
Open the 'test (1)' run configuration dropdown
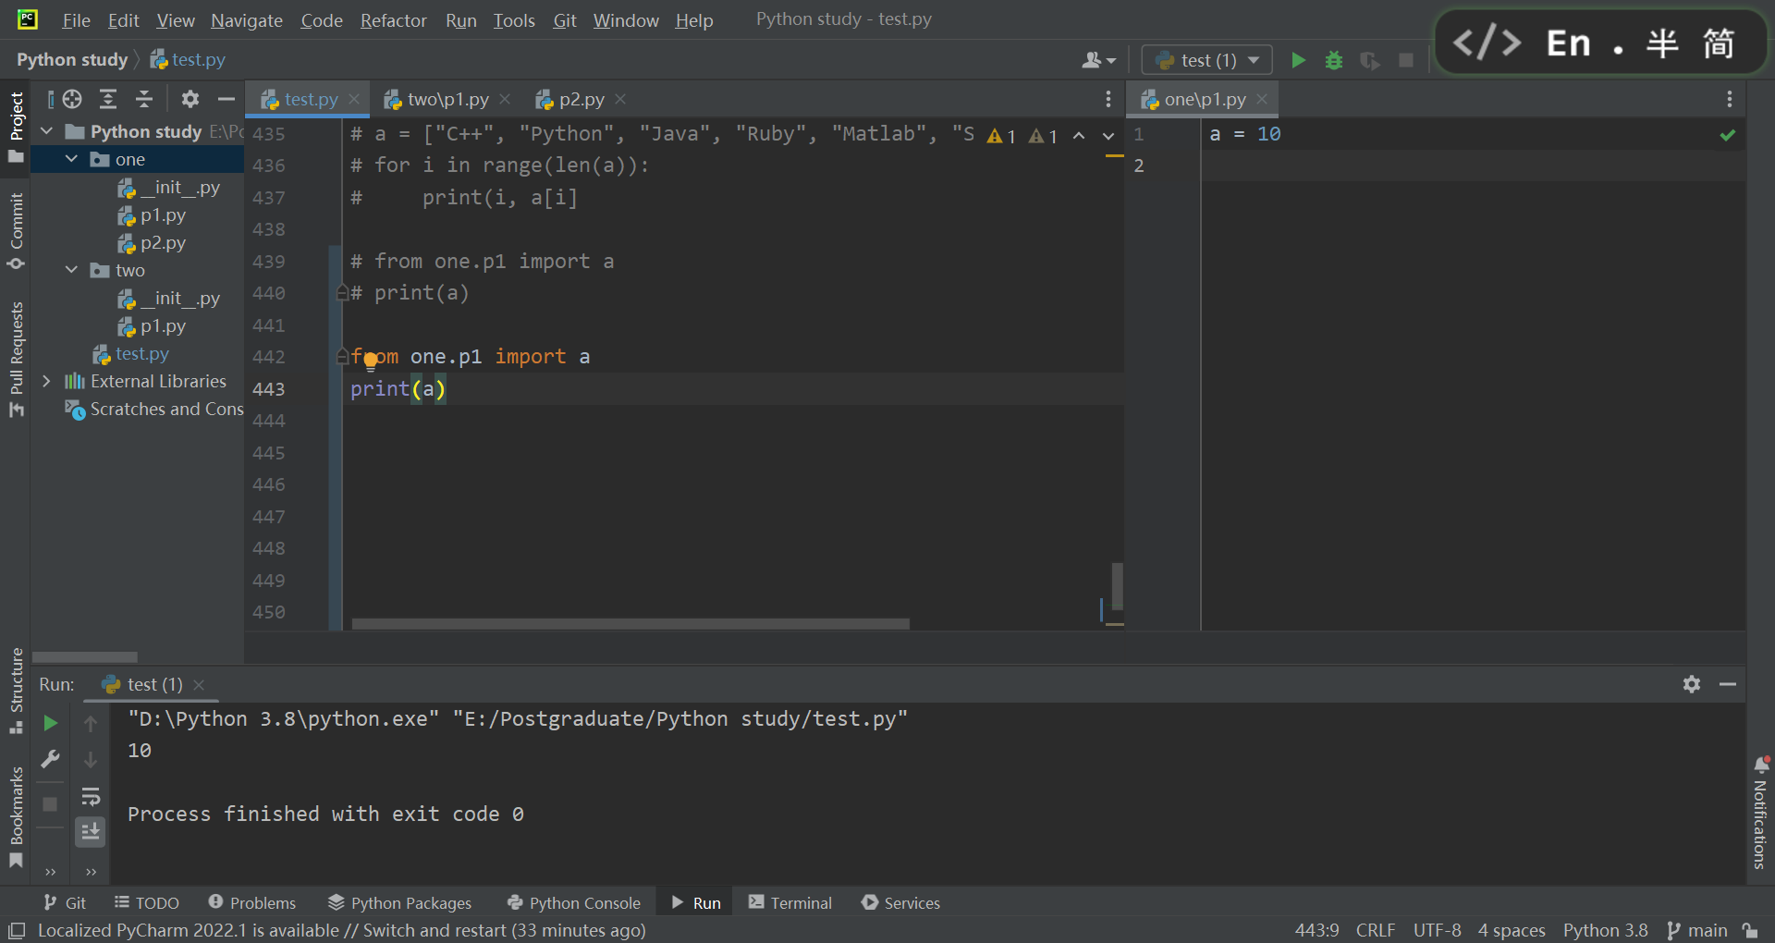point(1206,59)
